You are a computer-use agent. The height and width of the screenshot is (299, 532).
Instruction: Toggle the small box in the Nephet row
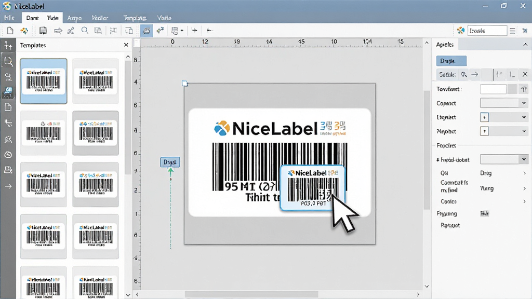click(485, 131)
